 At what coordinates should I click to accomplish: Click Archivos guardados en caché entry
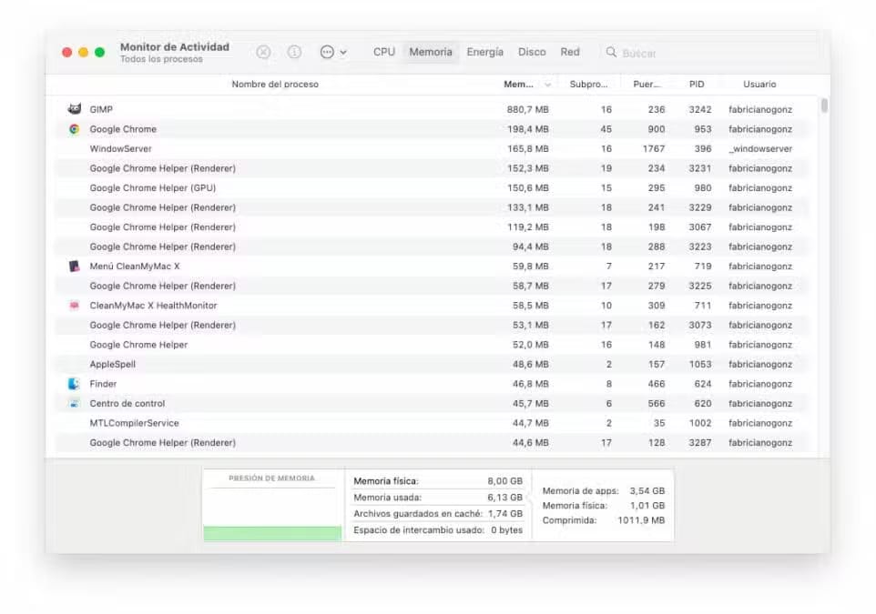tap(438, 514)
